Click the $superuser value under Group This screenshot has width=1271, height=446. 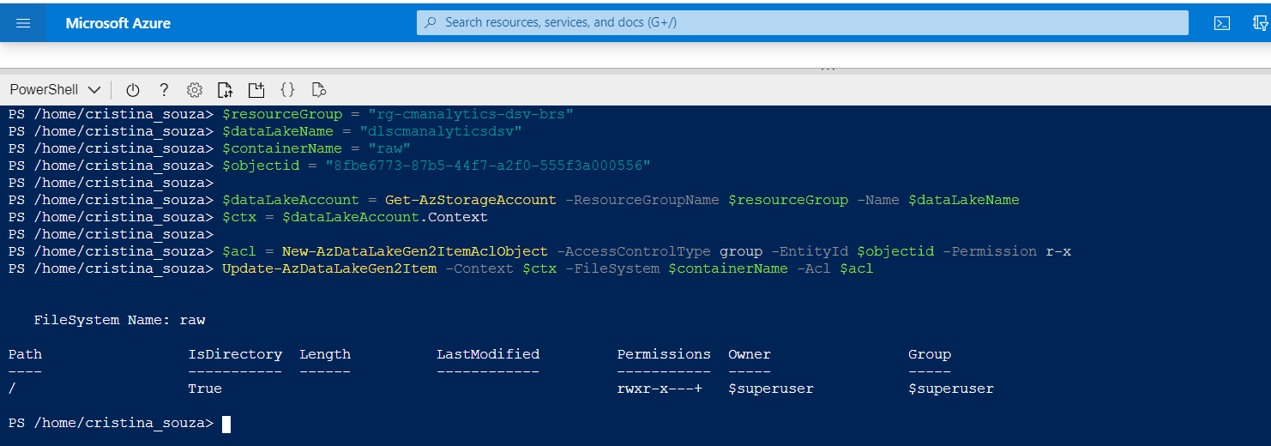click(951, 389)
